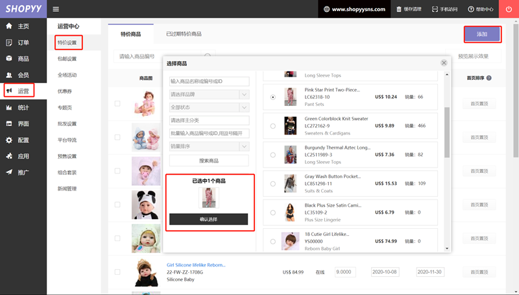This screenshot has width=519, height=295.
Task: Switch to 特价商品 tab
Action: coord(131,34)
